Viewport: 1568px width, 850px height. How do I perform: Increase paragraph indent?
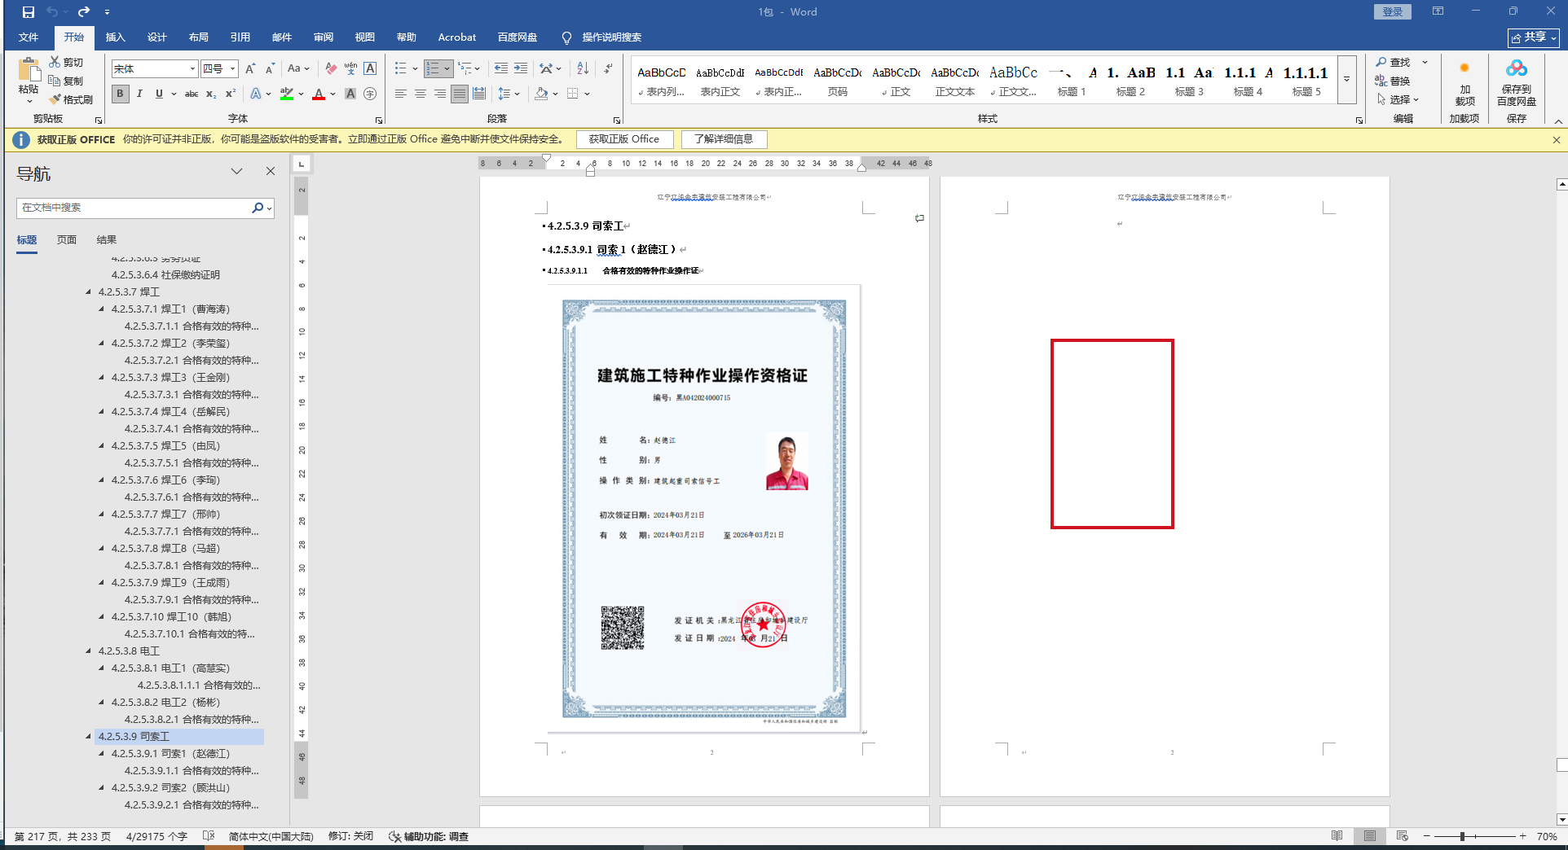click(x=521, y=69)
